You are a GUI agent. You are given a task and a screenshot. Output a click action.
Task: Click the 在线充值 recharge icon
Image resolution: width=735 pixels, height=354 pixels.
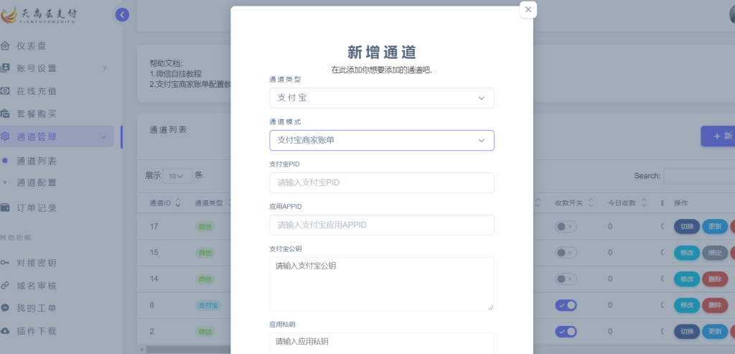click(6, 91)
